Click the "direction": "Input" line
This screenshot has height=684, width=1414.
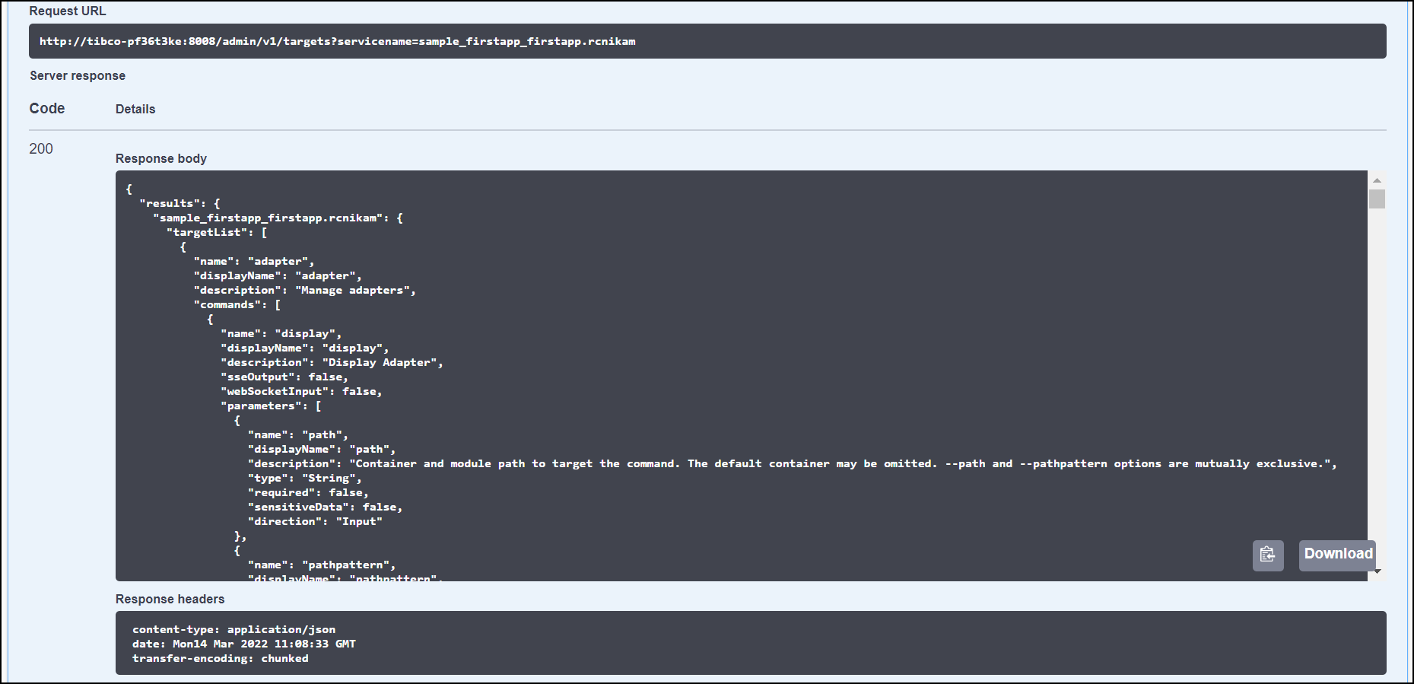pyautogui.click(x=314, y=522)
